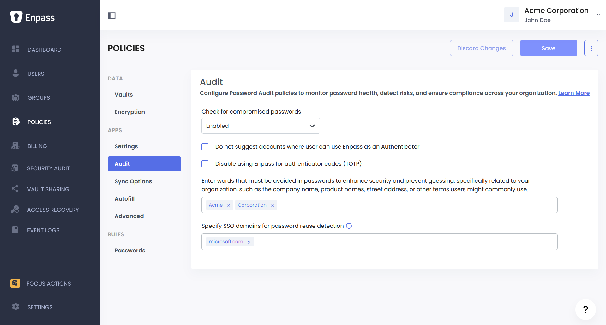606x325 pixels.
Task: Remove the microsoft.com domain tag
Action: pos(249,242)
